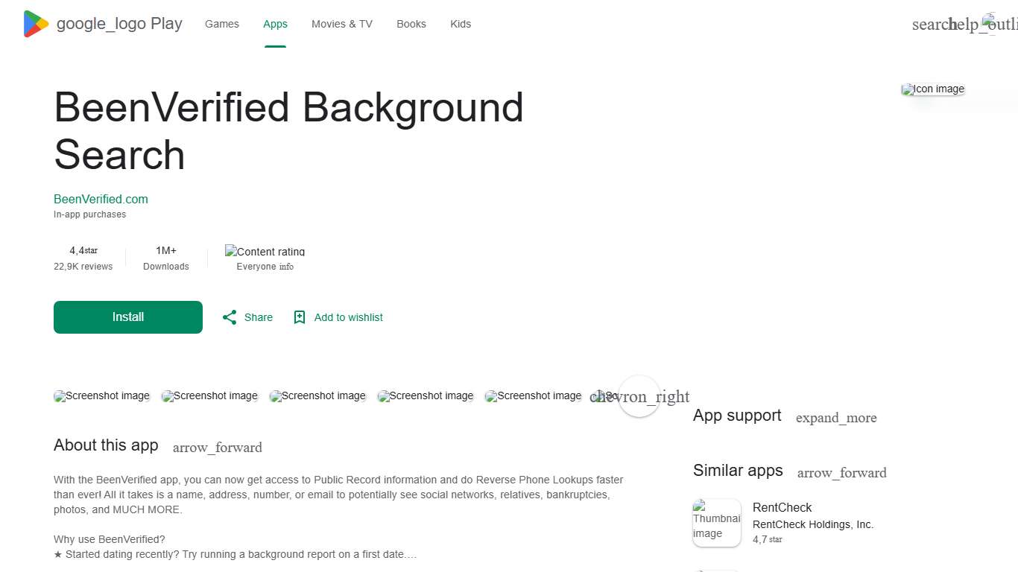This screenshot has height=572, width=1018.
Task: Open the Movies & TV section
Action: [341, 24]
